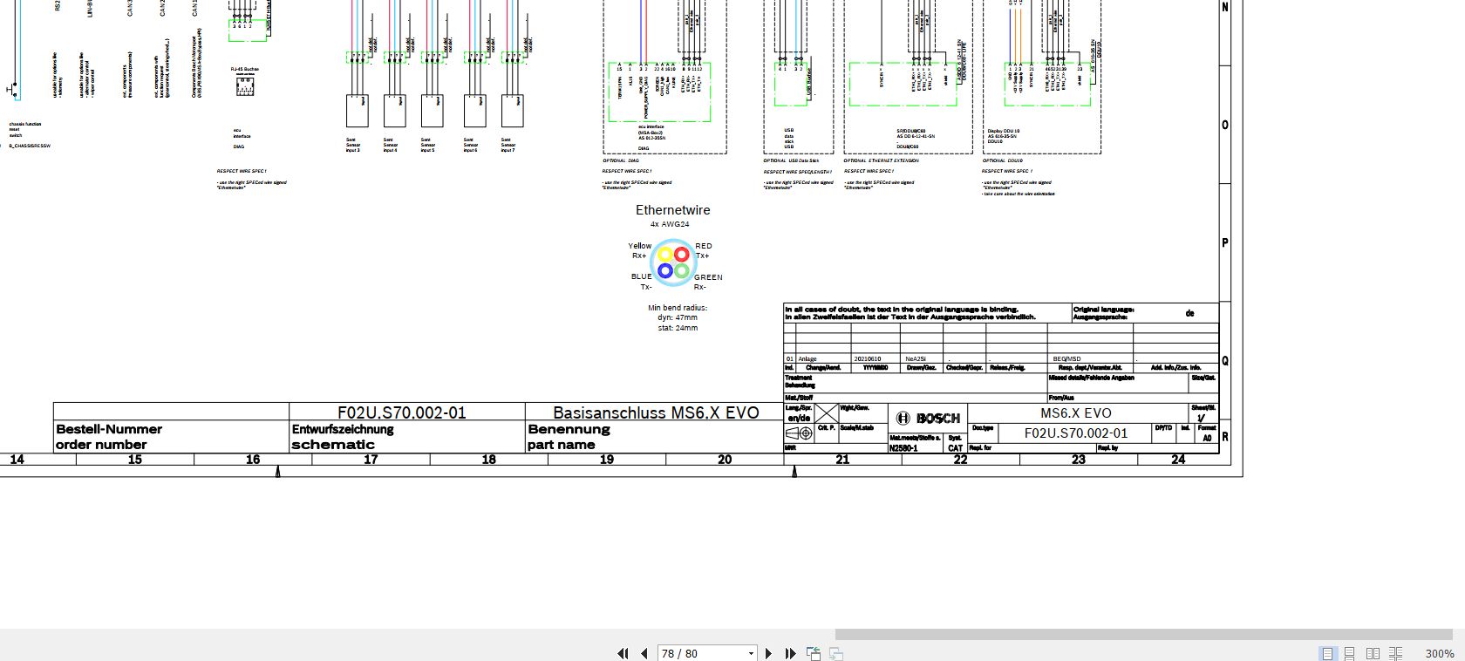1465x661 pixels.
Task: Click the BOSCH logo in title block
Action: [929, 419]
